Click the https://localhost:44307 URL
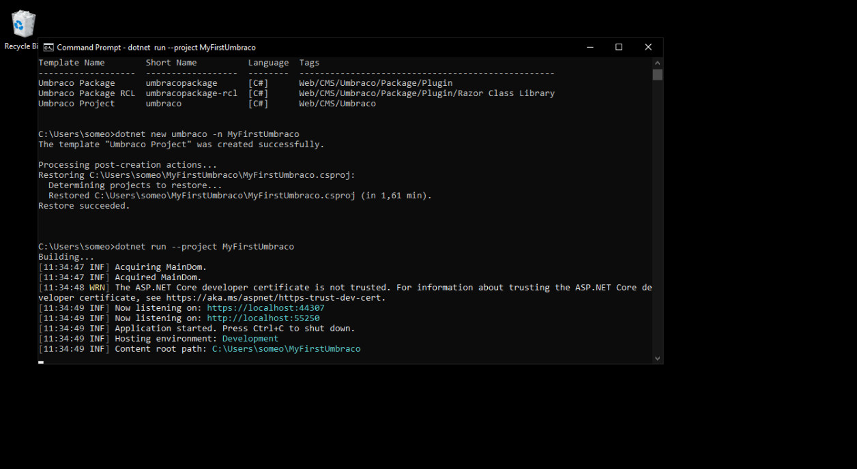The image size is (857, 469). pos(265,308)
